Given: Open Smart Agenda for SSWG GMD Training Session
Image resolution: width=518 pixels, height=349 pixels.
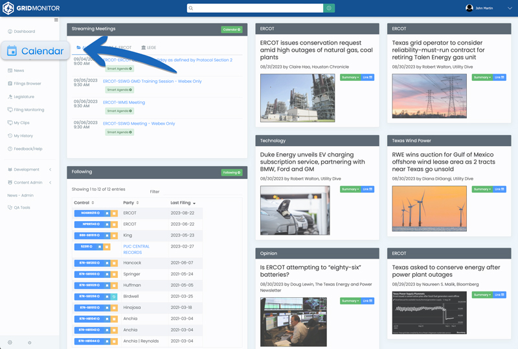Looking at the screenshot, I should pos(120,90).
